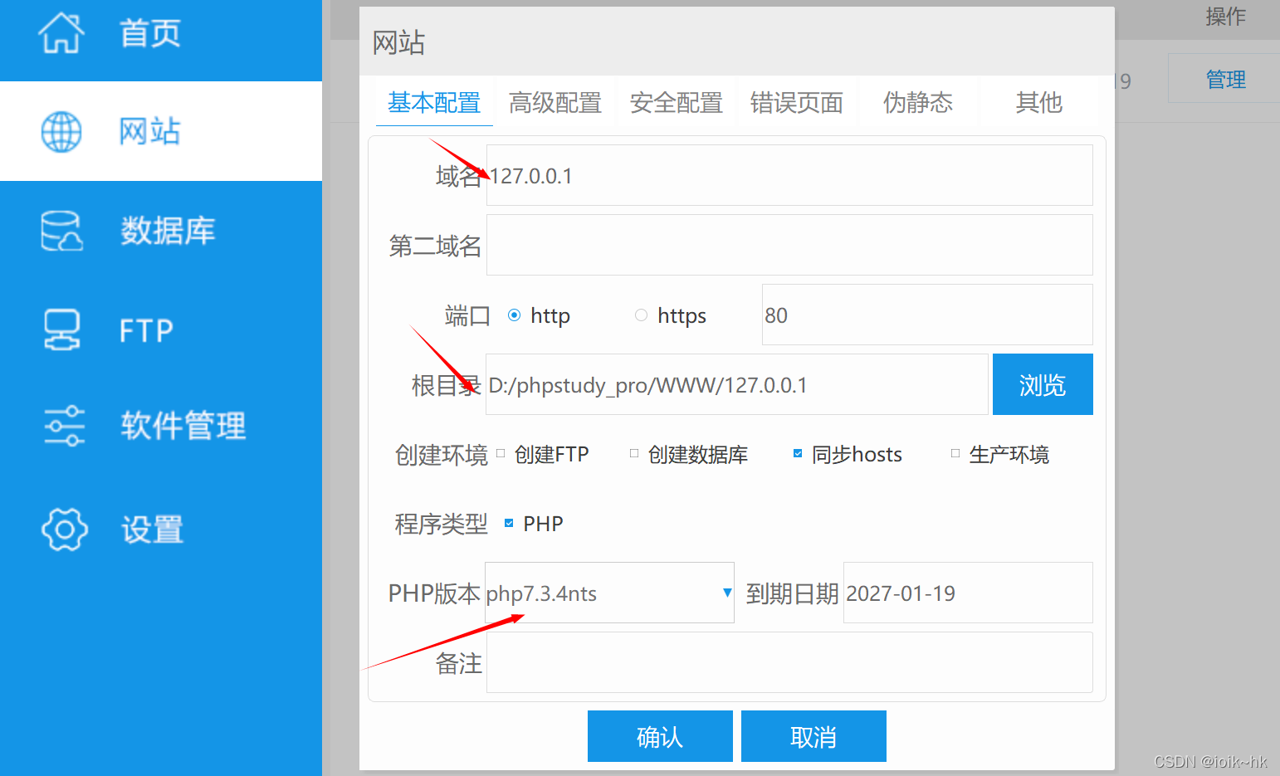Open the 数据库 database section

tap(61, 231)
